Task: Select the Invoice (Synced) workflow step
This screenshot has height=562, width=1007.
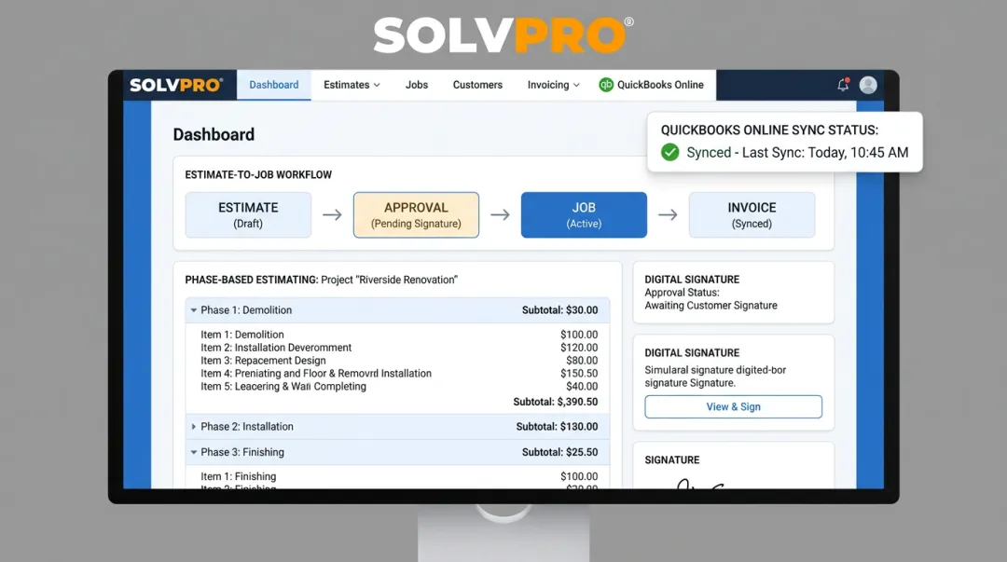Action: [752, 214]
